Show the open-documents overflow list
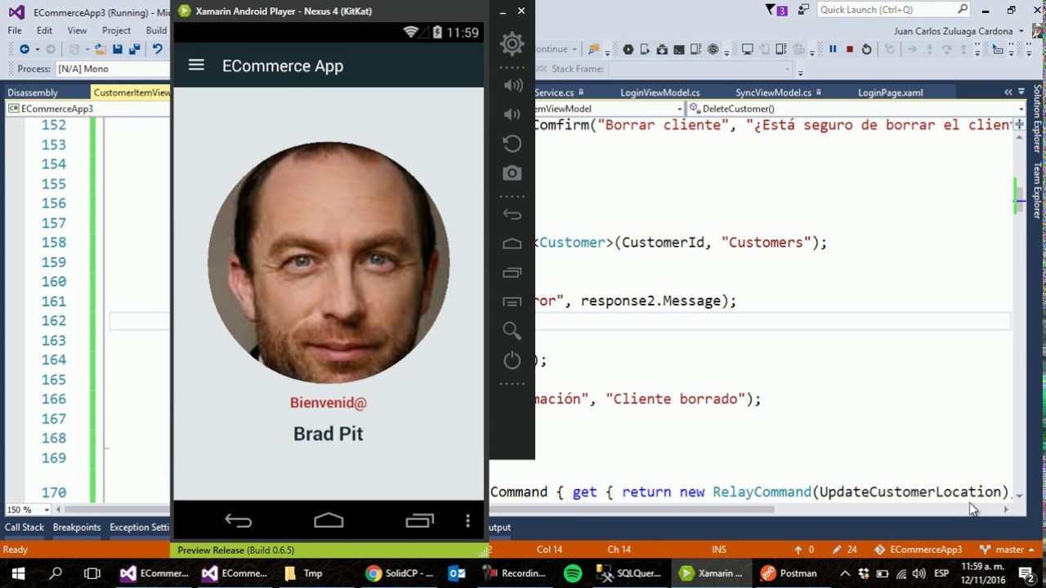This screenshot has height=588, width=1046. point(1021,92)
